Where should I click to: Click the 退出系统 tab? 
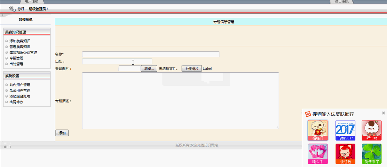pos(342,2)
